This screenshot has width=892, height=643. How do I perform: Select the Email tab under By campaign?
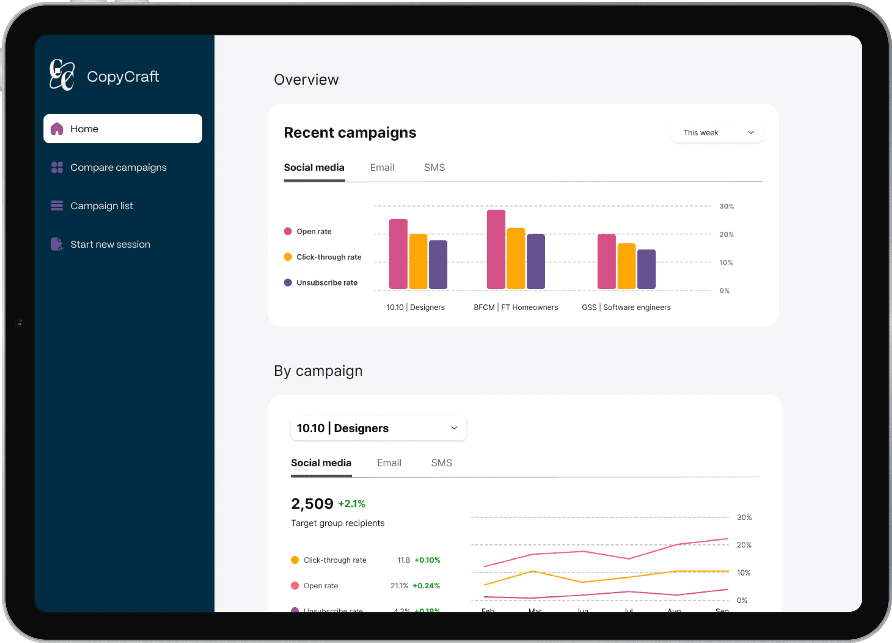tap(388, 463)
